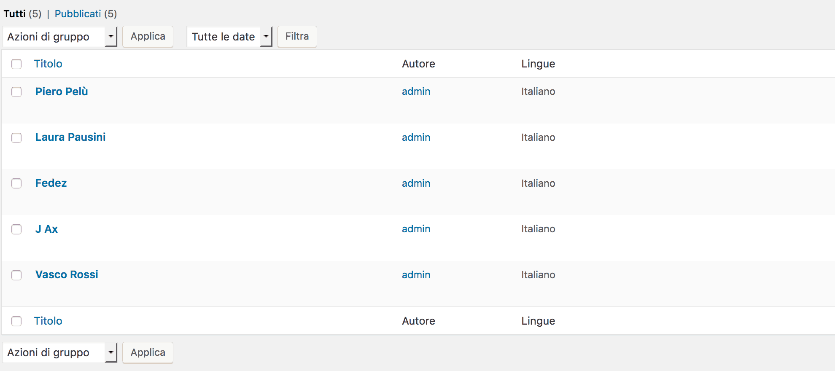
Task: Select the J Ax row checkbox
Action: (x=16, y=229)
